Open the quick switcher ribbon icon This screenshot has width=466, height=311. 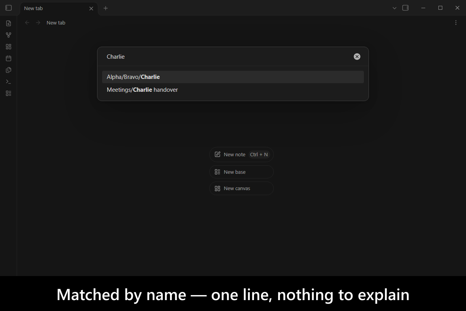tap(9, 23)
